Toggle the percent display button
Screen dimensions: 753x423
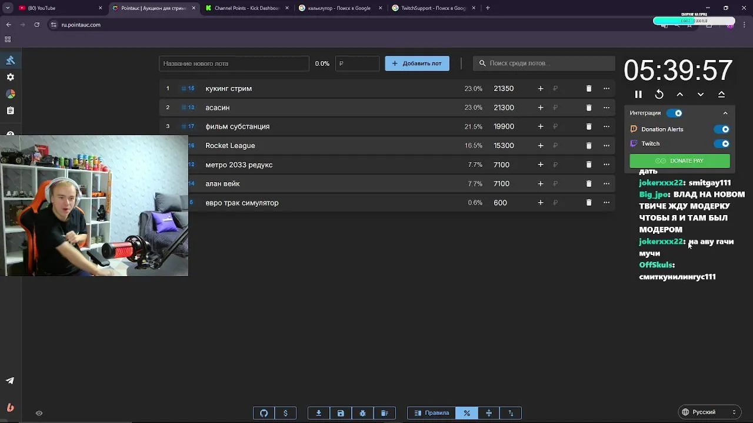tap(467, 413)
